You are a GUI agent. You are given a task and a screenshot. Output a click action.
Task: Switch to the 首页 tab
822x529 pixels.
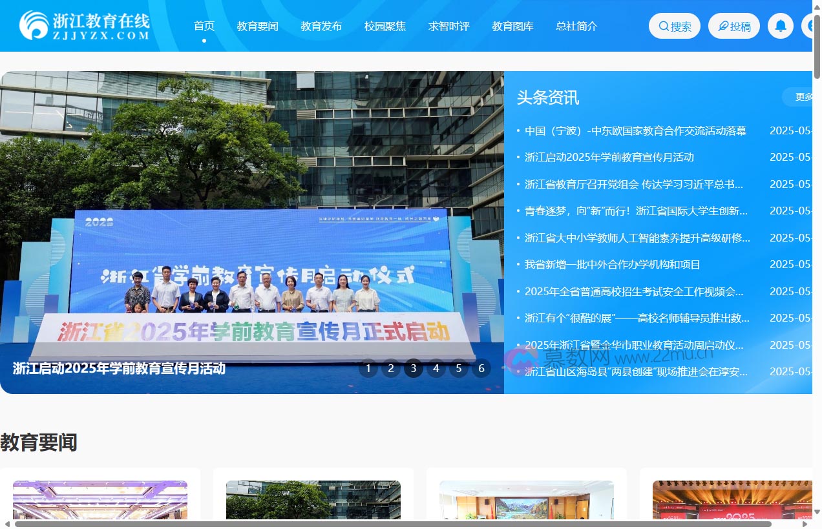(x=204, y=26)
